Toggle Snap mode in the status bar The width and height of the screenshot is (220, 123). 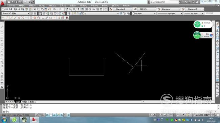click(x=37, y=115)
